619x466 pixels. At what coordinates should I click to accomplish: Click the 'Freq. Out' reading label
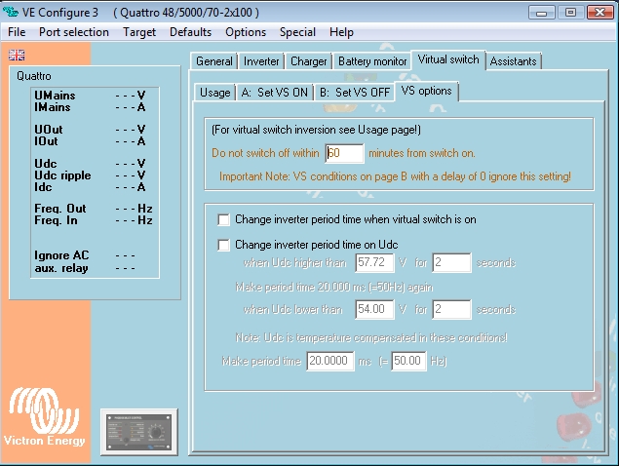[60, 209]
